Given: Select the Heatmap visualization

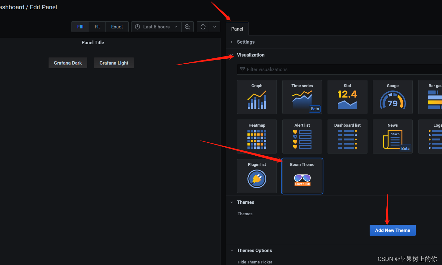Looking at the screenshot, I should 257,137.
